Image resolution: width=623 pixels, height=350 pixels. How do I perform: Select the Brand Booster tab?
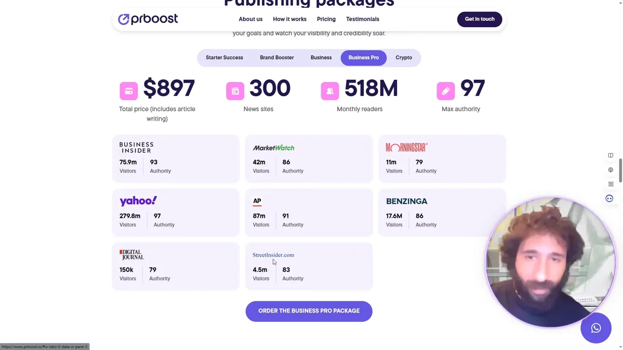click(276, 57)
